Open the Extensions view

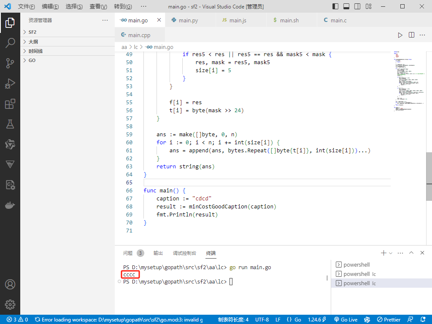pos(10,104)
